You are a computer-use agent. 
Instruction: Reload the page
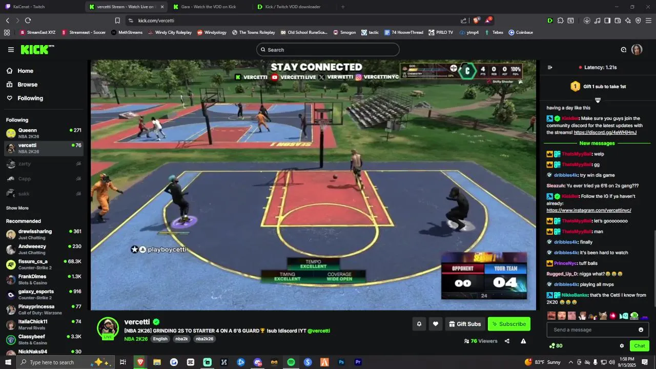[x=28, y=20]
